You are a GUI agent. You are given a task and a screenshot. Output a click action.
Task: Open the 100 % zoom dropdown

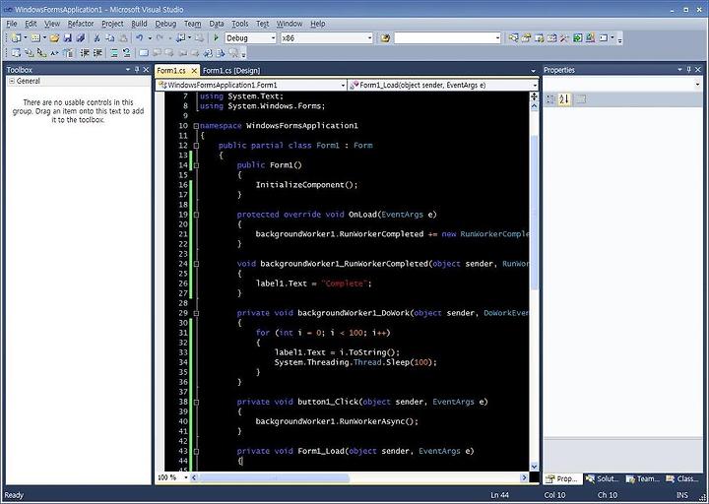point(184,477)
